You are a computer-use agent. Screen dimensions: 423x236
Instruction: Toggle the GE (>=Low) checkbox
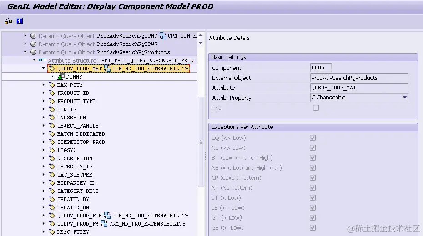click(x=312, y=228)
